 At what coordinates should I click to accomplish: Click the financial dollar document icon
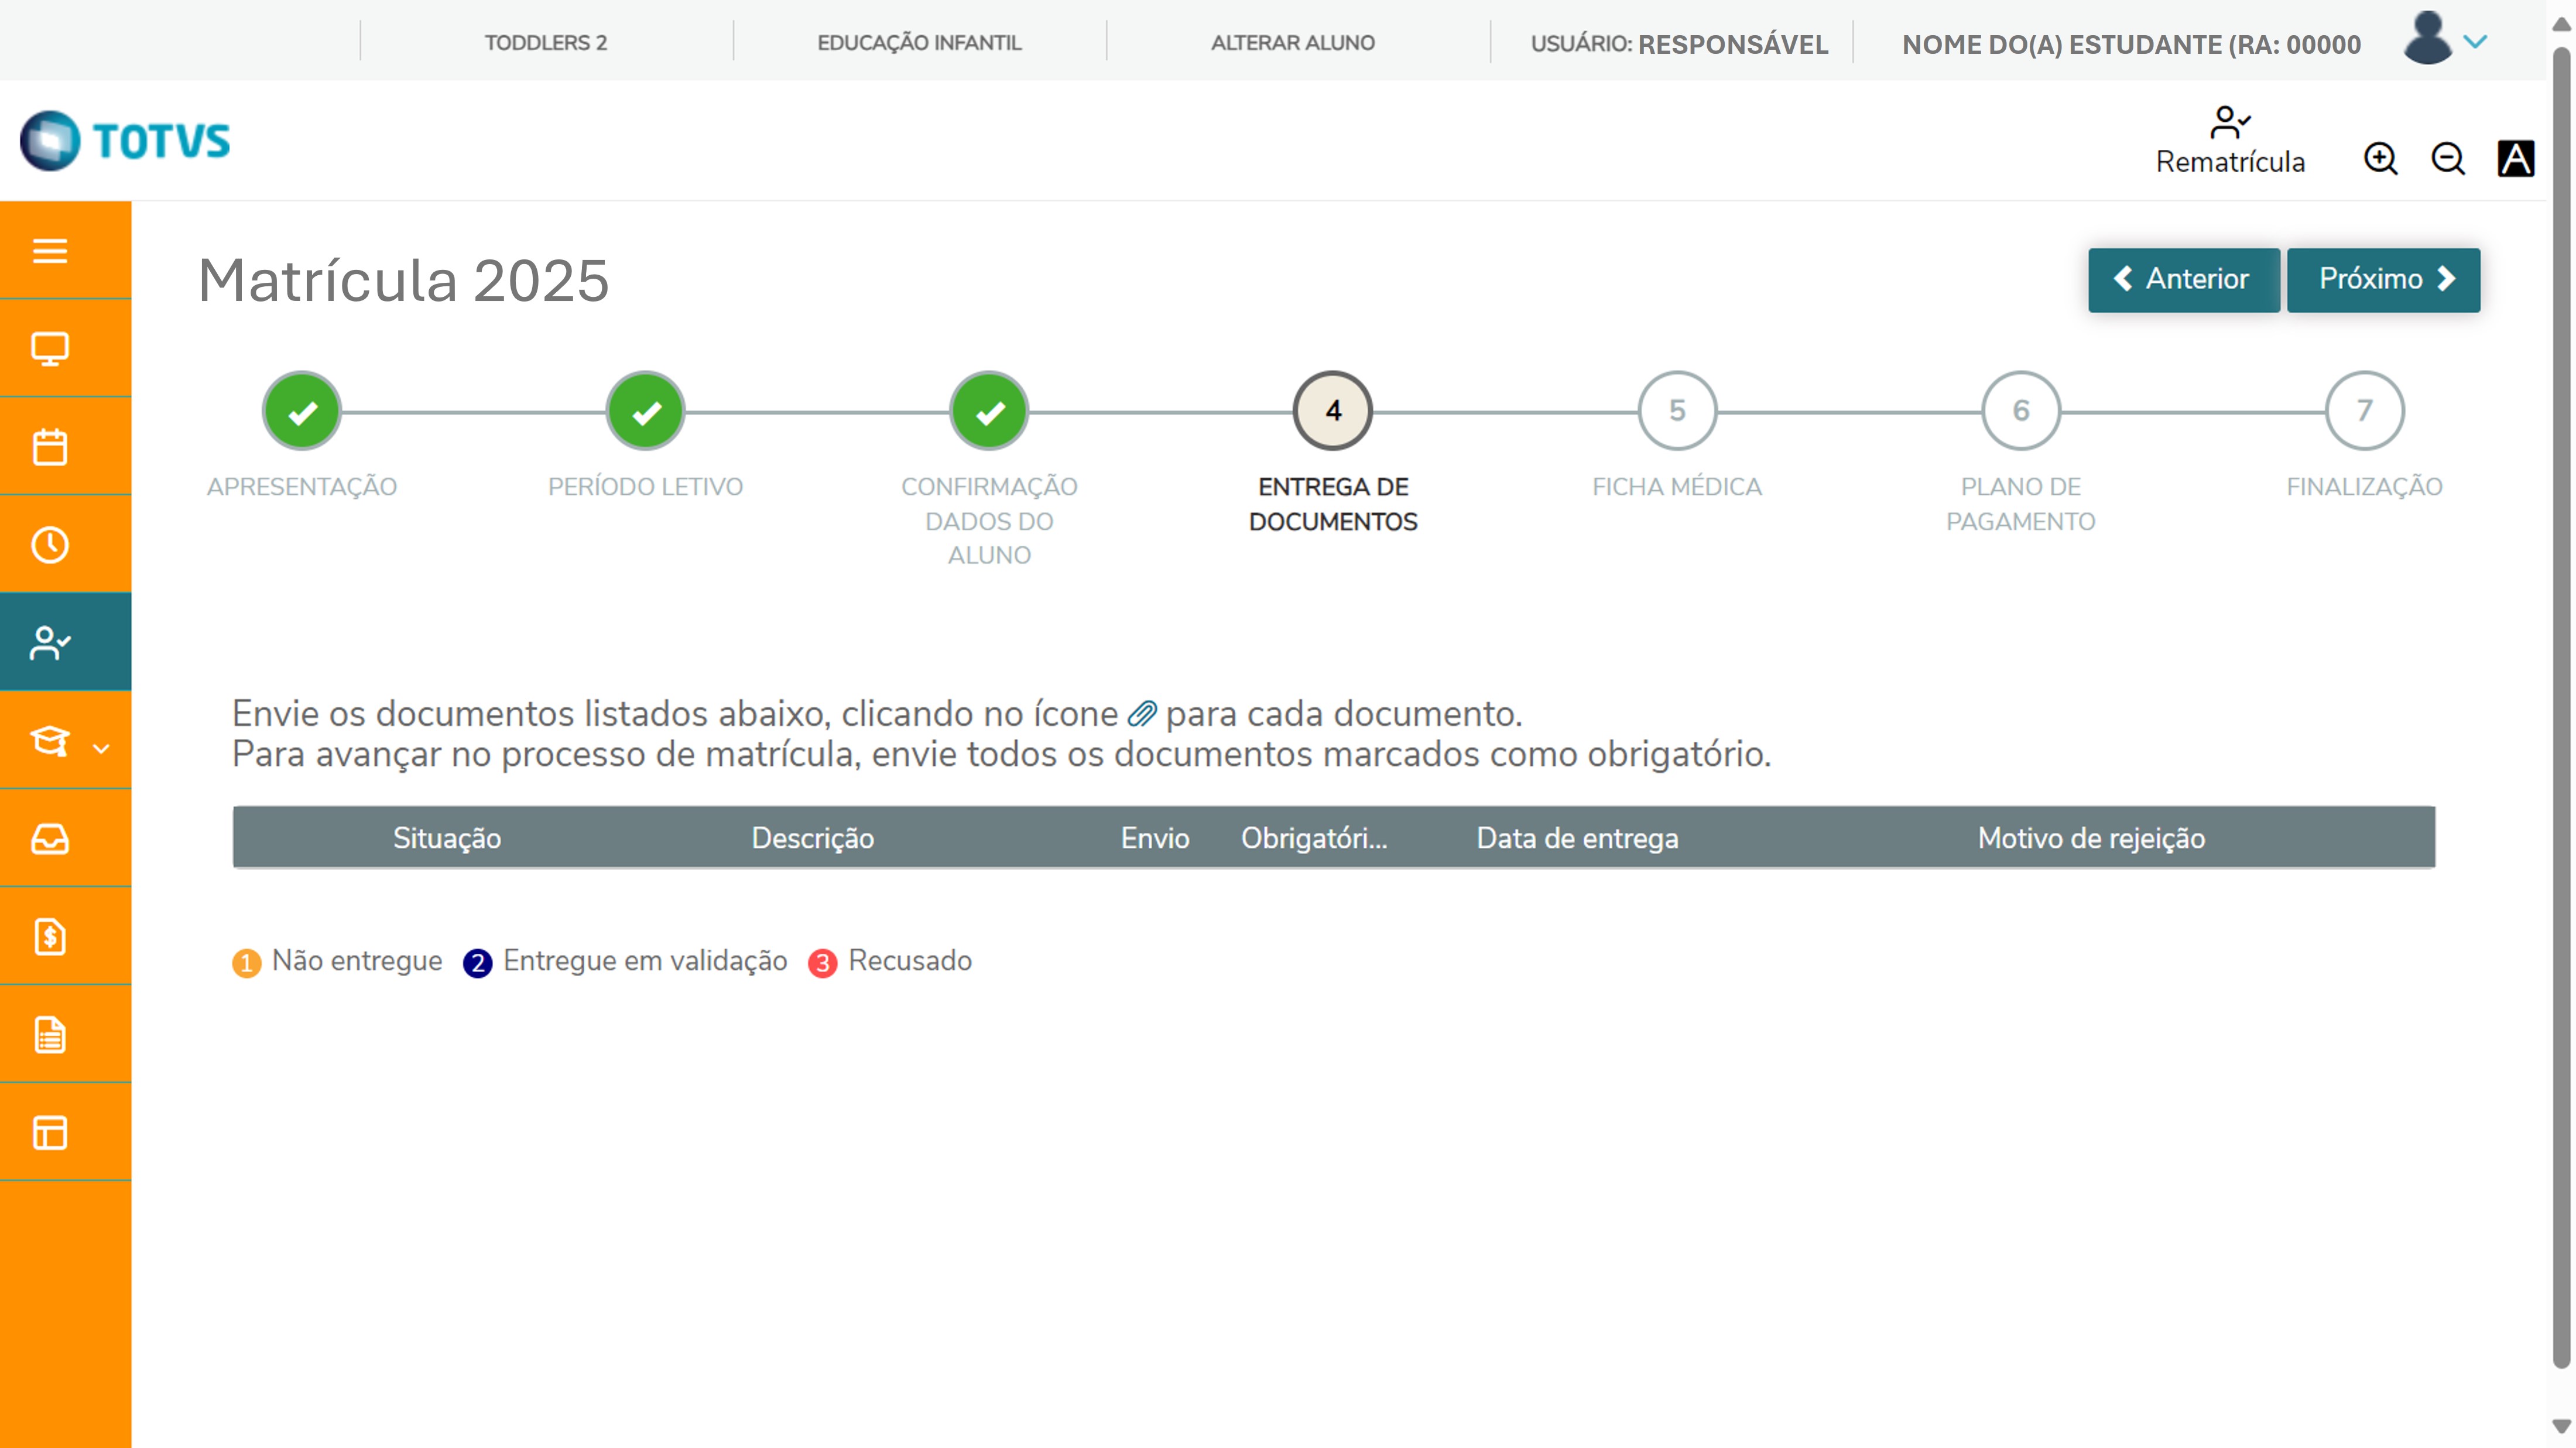coord(50,936)
